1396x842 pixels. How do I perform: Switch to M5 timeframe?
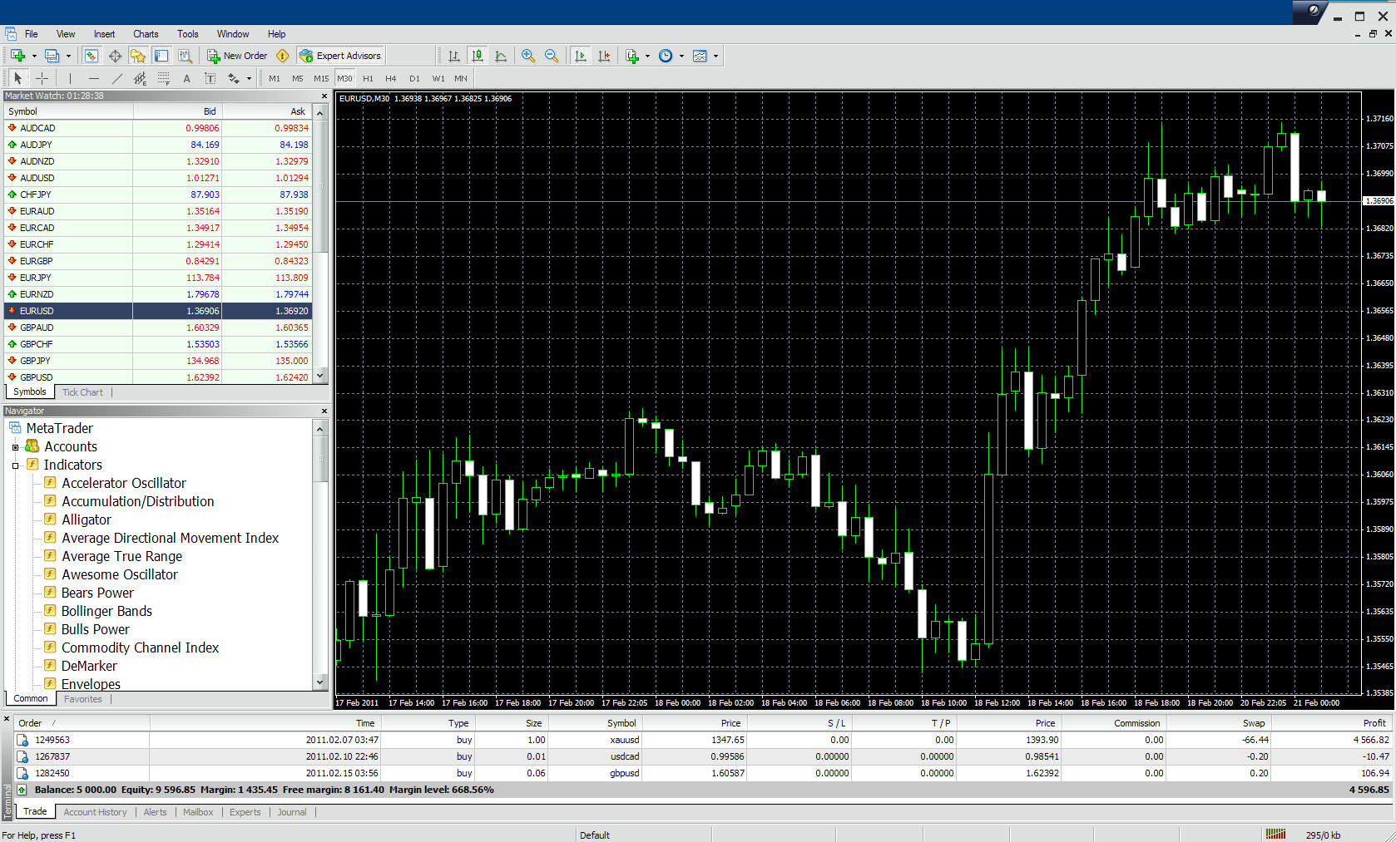tap(298, 78)
